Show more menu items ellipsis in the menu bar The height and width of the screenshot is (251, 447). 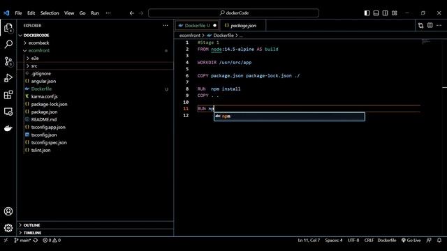(108, 13)
